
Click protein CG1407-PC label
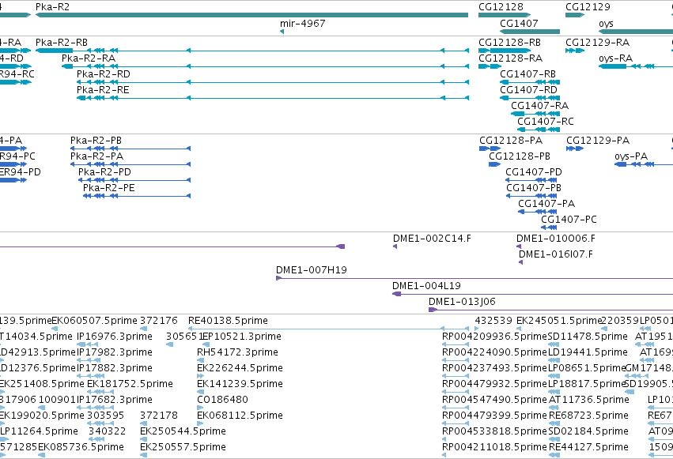point(569,220)
